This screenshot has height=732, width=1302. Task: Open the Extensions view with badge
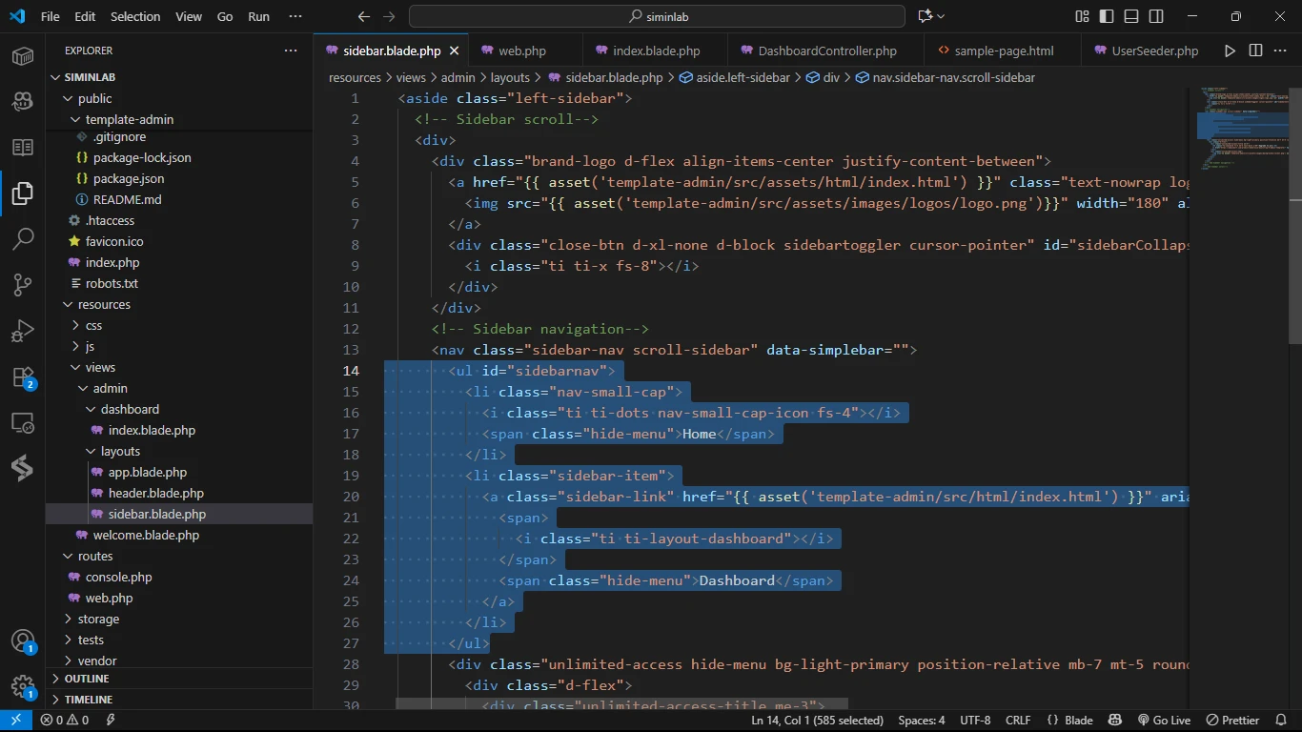(x=23, y=377)
